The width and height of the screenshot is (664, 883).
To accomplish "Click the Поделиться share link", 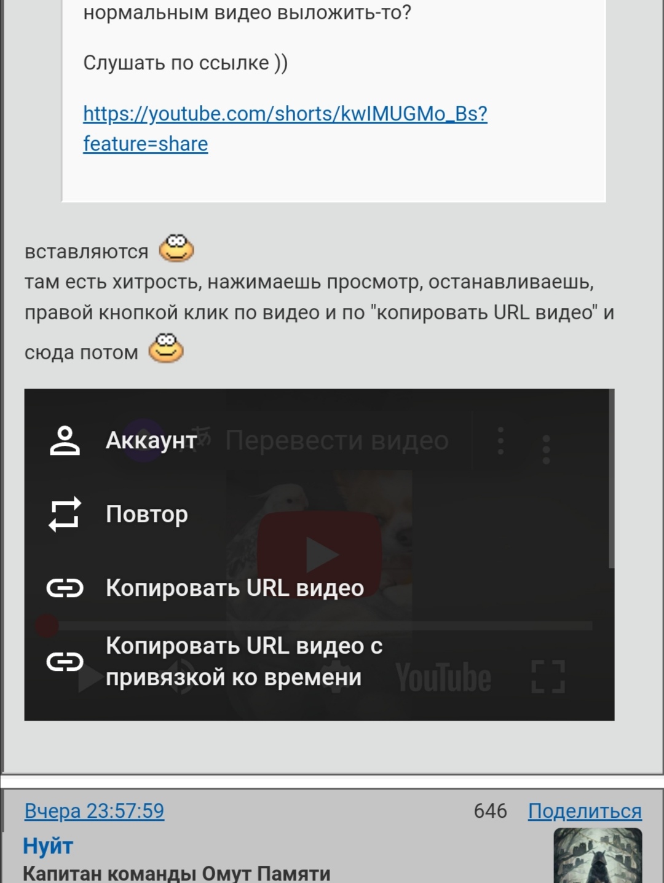I will 585,811.
